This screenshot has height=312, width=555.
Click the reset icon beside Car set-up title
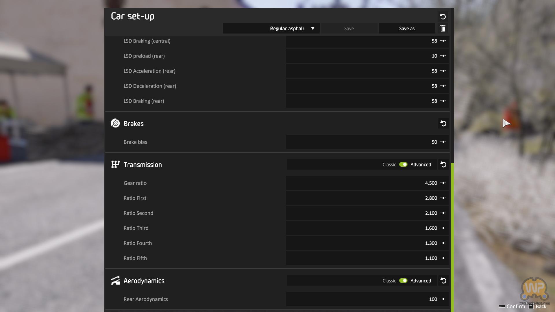coord(443,16)
